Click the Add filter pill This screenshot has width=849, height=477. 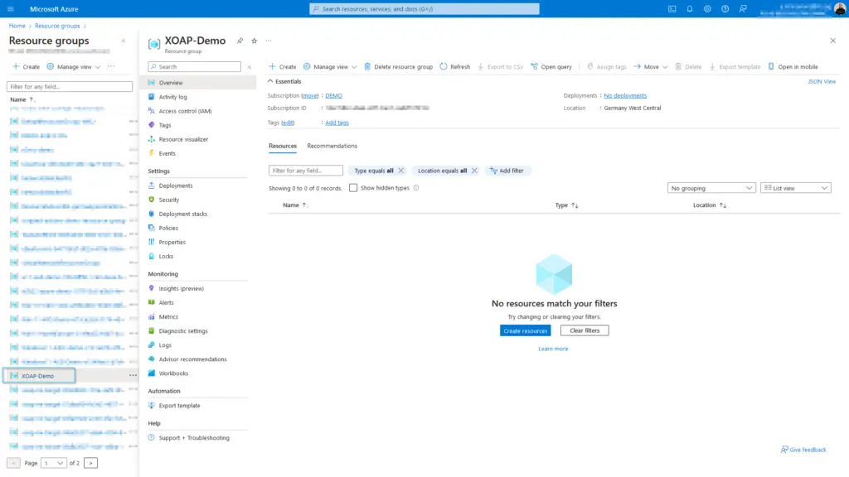(x=507, y=171)
